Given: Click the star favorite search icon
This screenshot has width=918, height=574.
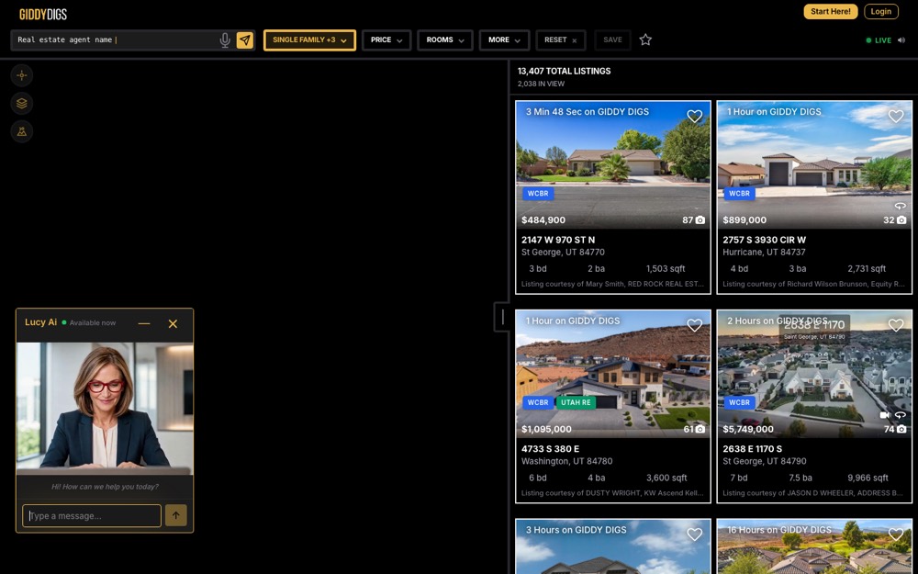Looking at the screenshot, I should 645,39.
